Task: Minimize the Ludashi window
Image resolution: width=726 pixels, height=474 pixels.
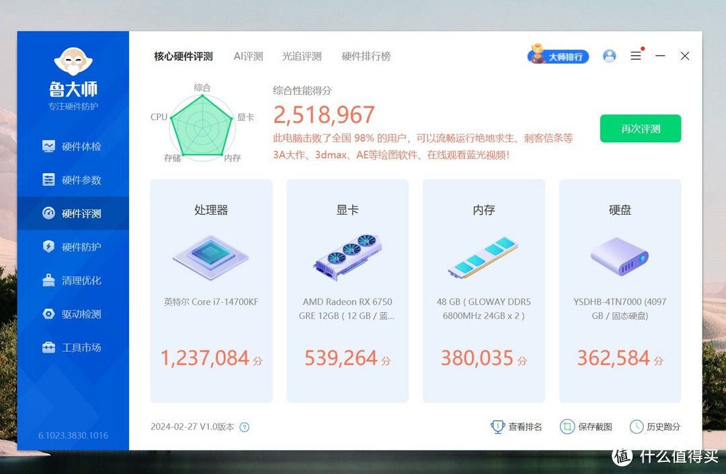Action: click(660, 56)
